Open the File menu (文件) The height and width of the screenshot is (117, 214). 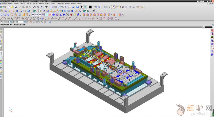pyautogui.click(x=3, y=4)
